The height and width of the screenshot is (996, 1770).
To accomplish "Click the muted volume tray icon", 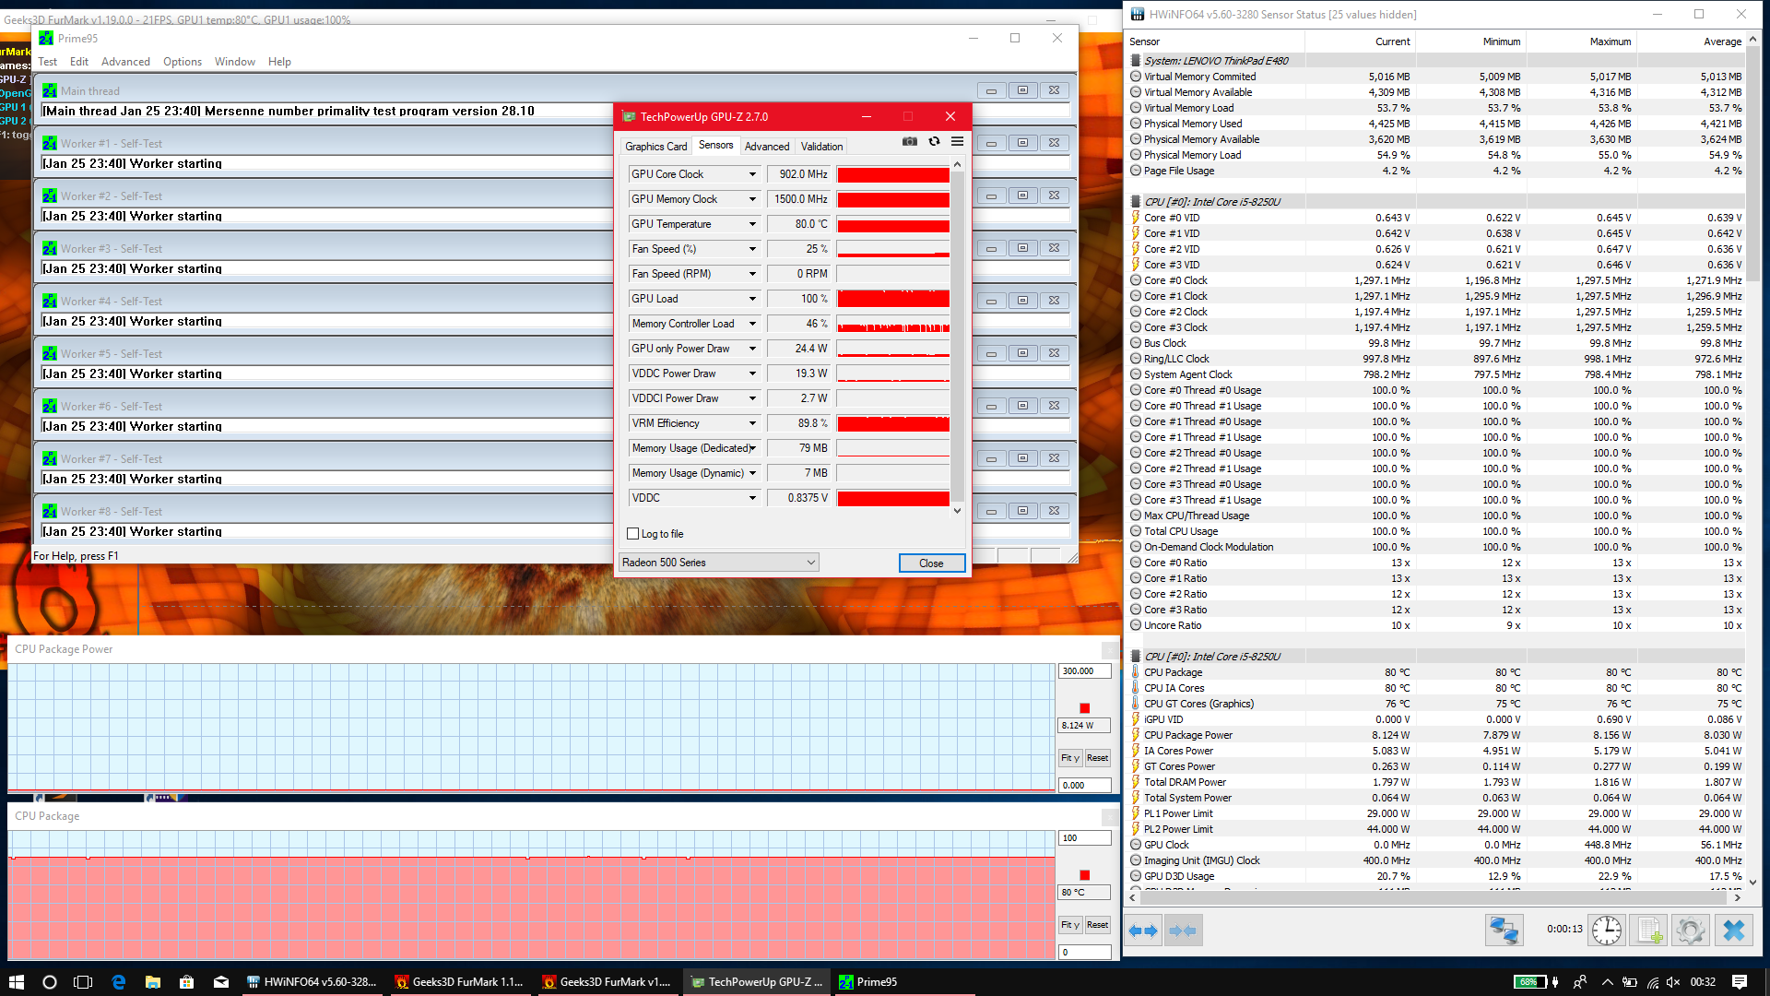I will [x=1673, y=982].
